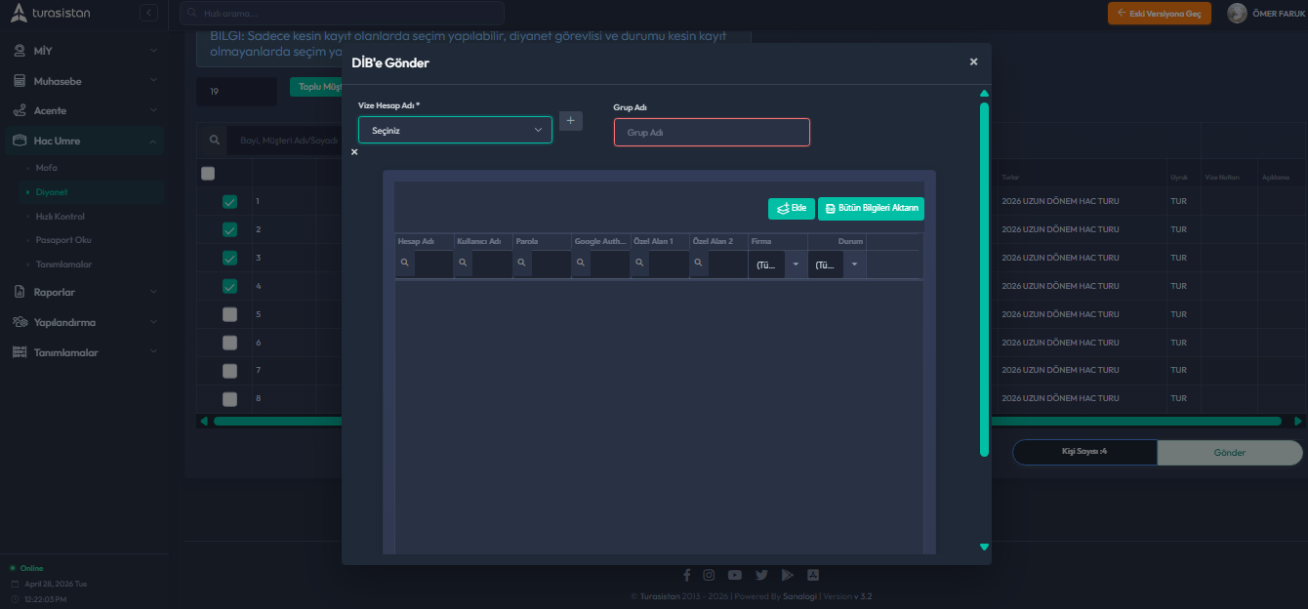Open the Firma filter dropdown
This screenshot has height=609, width=1308.
[x=795, y=264]
